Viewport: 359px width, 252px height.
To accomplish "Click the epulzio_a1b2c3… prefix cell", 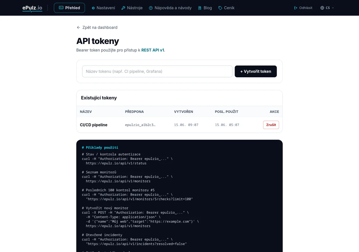I will 140,125.
